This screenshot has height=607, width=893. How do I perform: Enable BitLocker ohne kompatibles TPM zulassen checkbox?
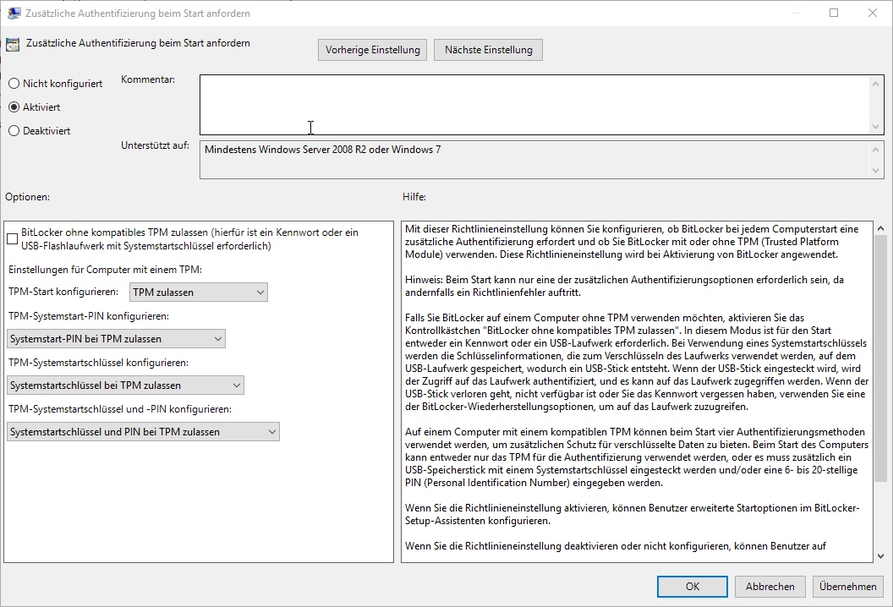point(13,239)
